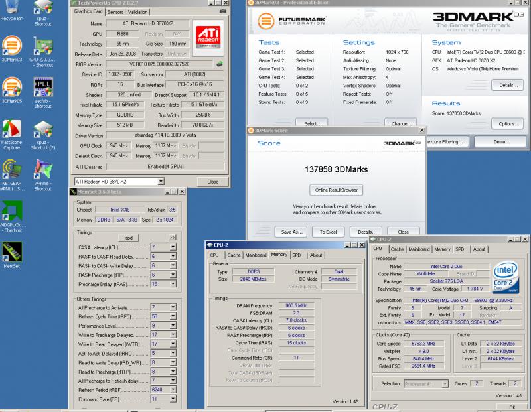This screenshot has width=531, height=412.
Task: Open the Mainboard tab in CPU-Z Memory window
Action: coord(256,255)
